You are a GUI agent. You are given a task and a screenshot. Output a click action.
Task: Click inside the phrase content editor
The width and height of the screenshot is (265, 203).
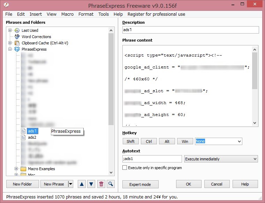pos(187,86)
